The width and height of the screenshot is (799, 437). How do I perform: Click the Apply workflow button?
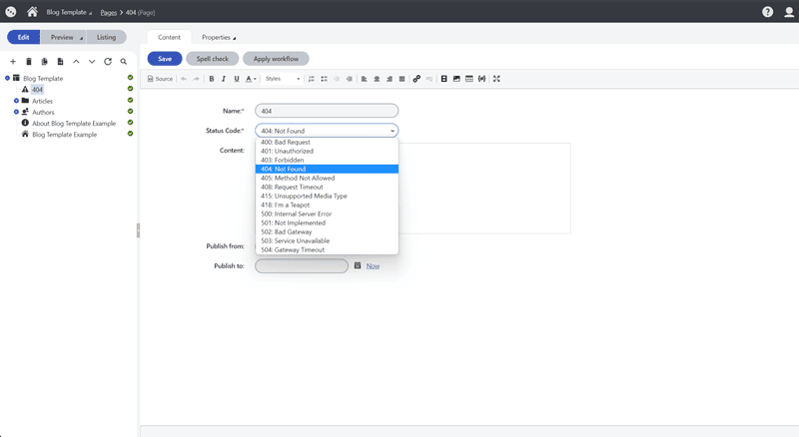click(x=276, y=59)
